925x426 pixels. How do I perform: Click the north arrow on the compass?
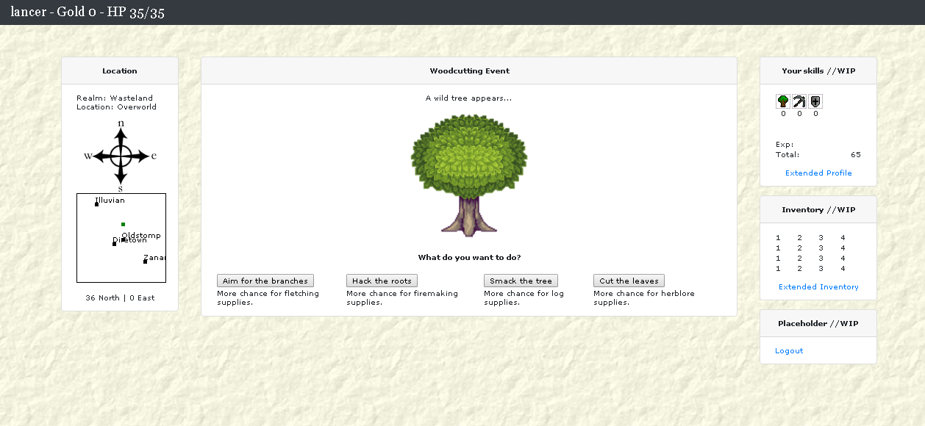[121, 136]
